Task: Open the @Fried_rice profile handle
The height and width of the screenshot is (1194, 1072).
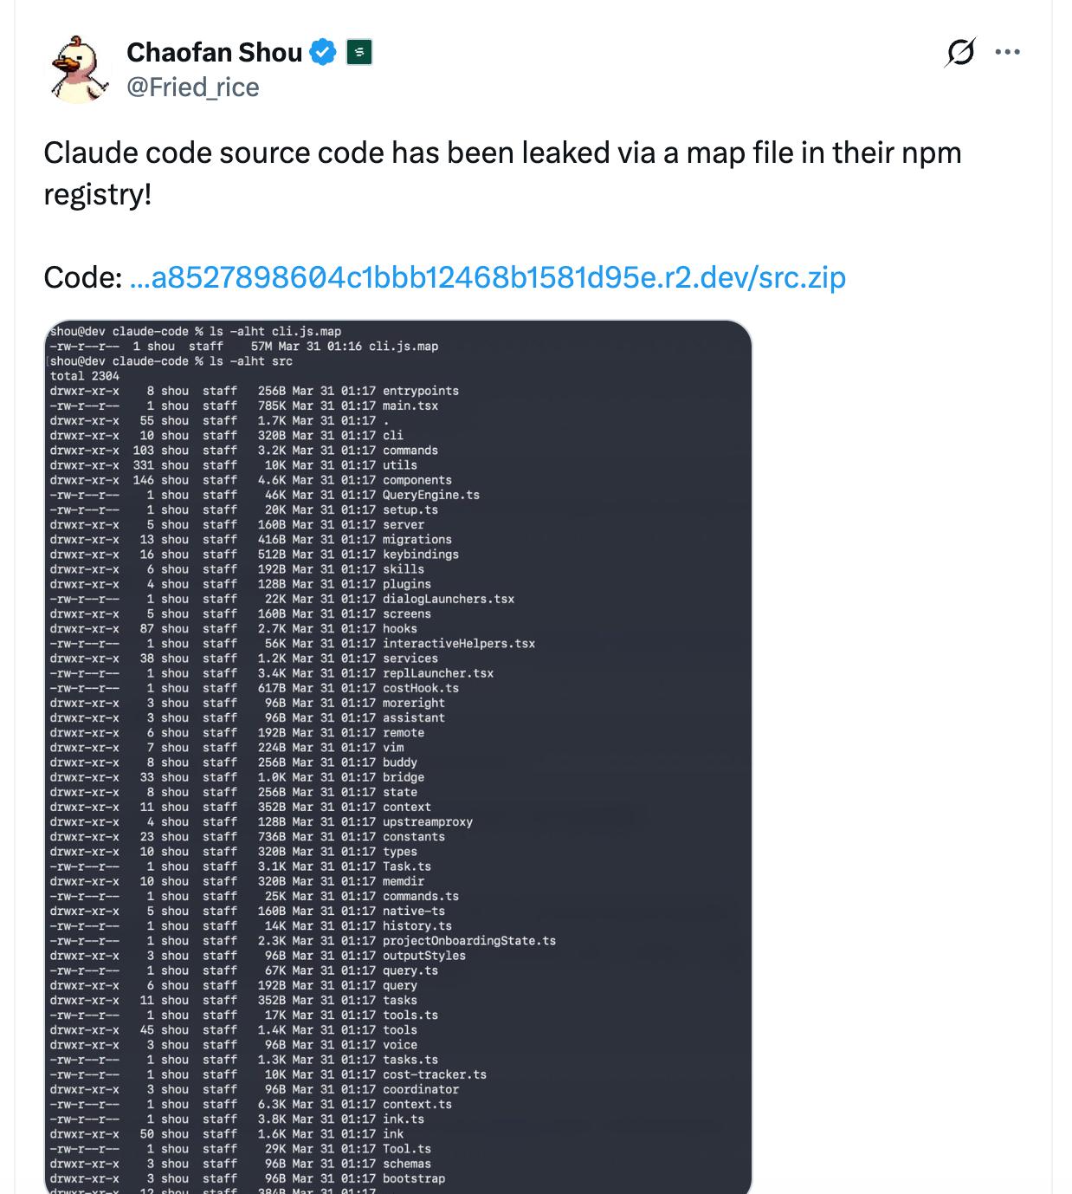Action: 192,87
